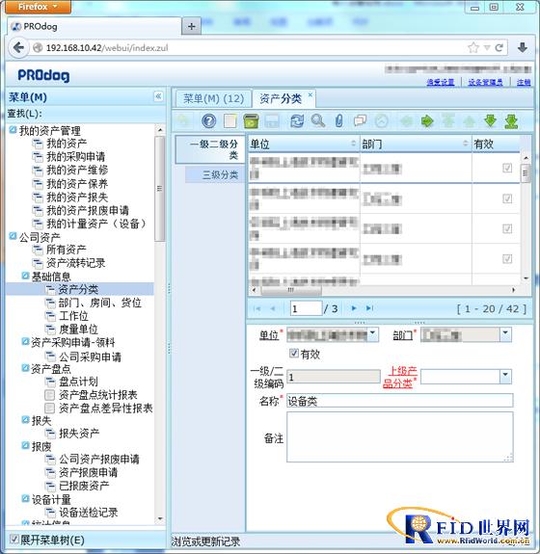Click the greyed save disk icon
Image resolution: width=540 pixels, height=554 pixels.
pos(272,121)
